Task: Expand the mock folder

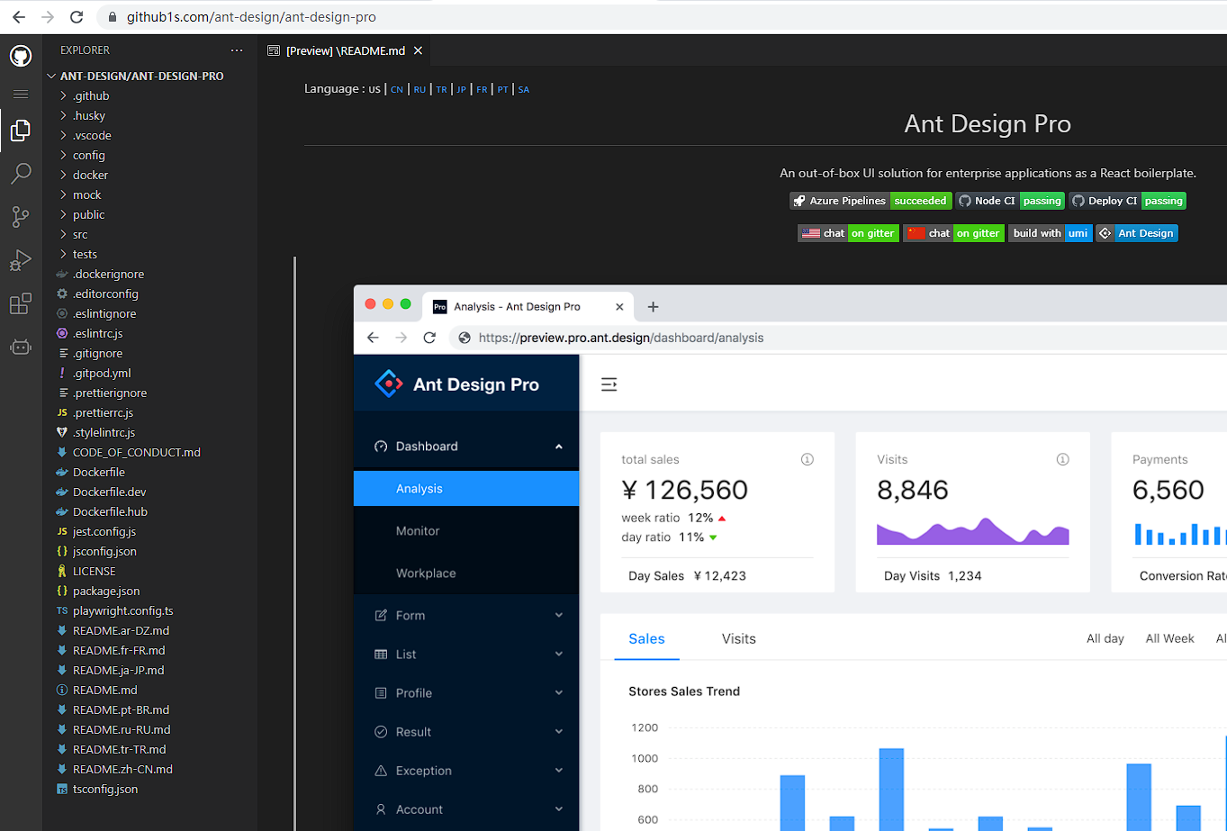Action: tap(150, 195)
